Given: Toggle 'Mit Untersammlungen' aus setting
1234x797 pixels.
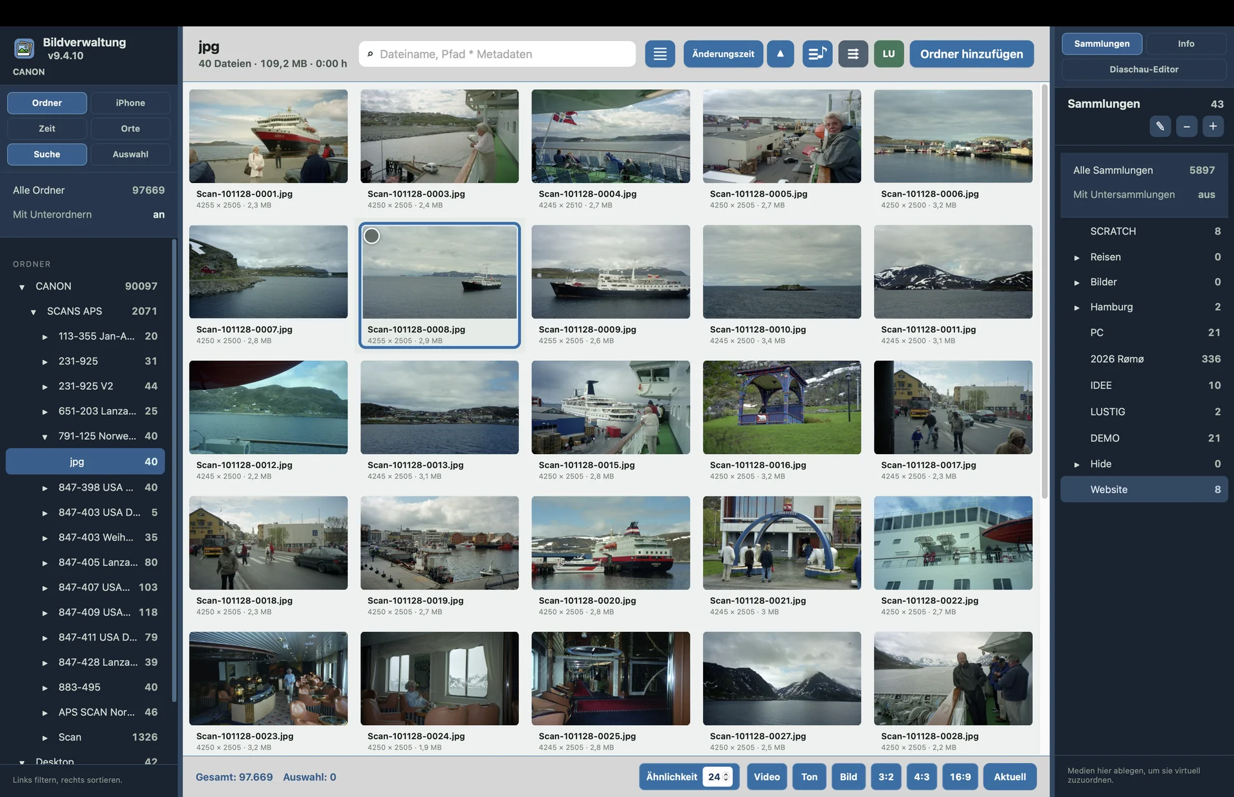Looking at the screenshot, I should pyautogui.click(x=1144, y=195).
